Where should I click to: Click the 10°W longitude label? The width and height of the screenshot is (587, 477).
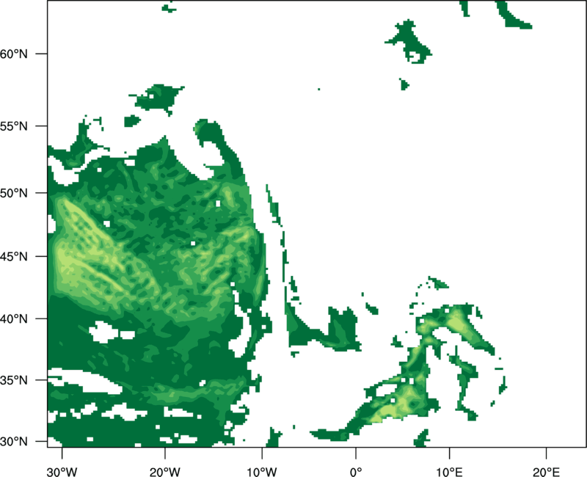[262, 472]
